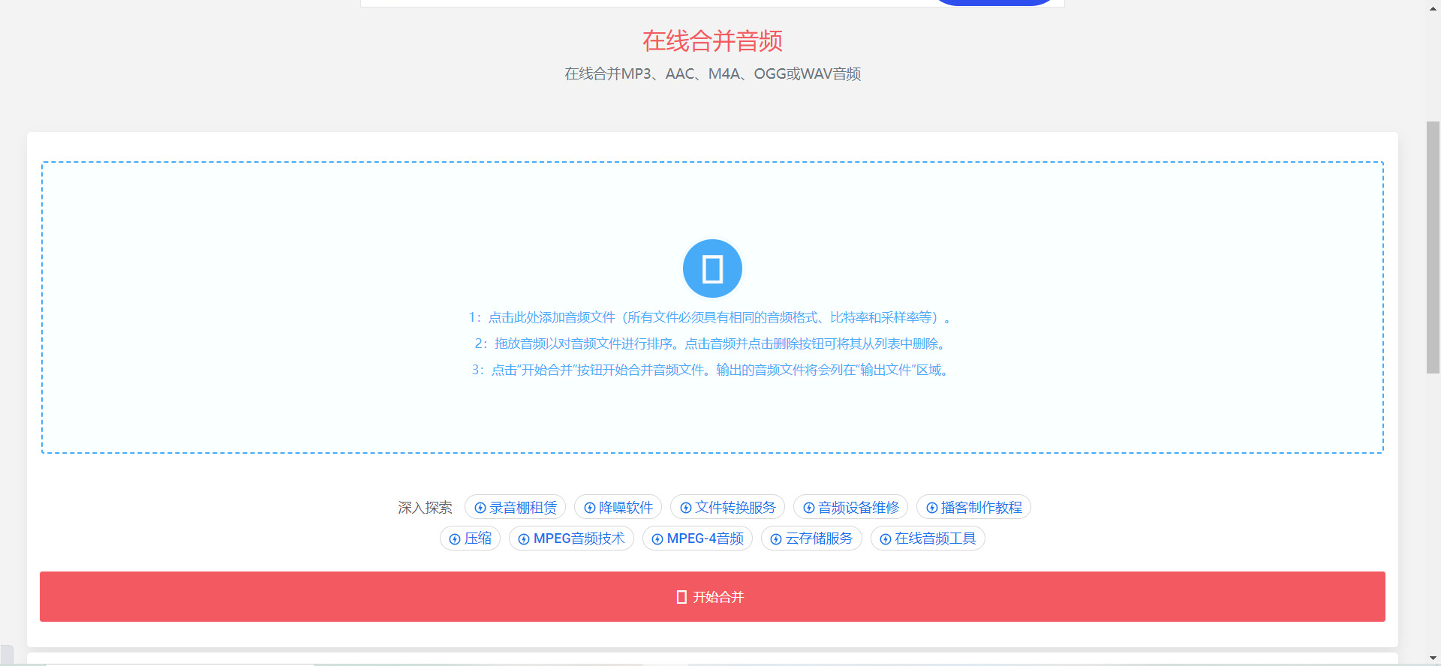Click the arrow icon beside 云存储服务
Viewport: 1441px width, 666px height.
[776, 538]
